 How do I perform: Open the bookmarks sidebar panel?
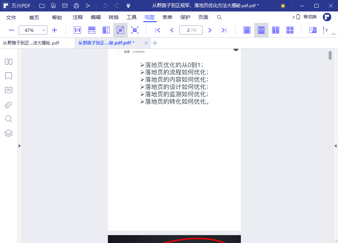[x=9, y=76]
